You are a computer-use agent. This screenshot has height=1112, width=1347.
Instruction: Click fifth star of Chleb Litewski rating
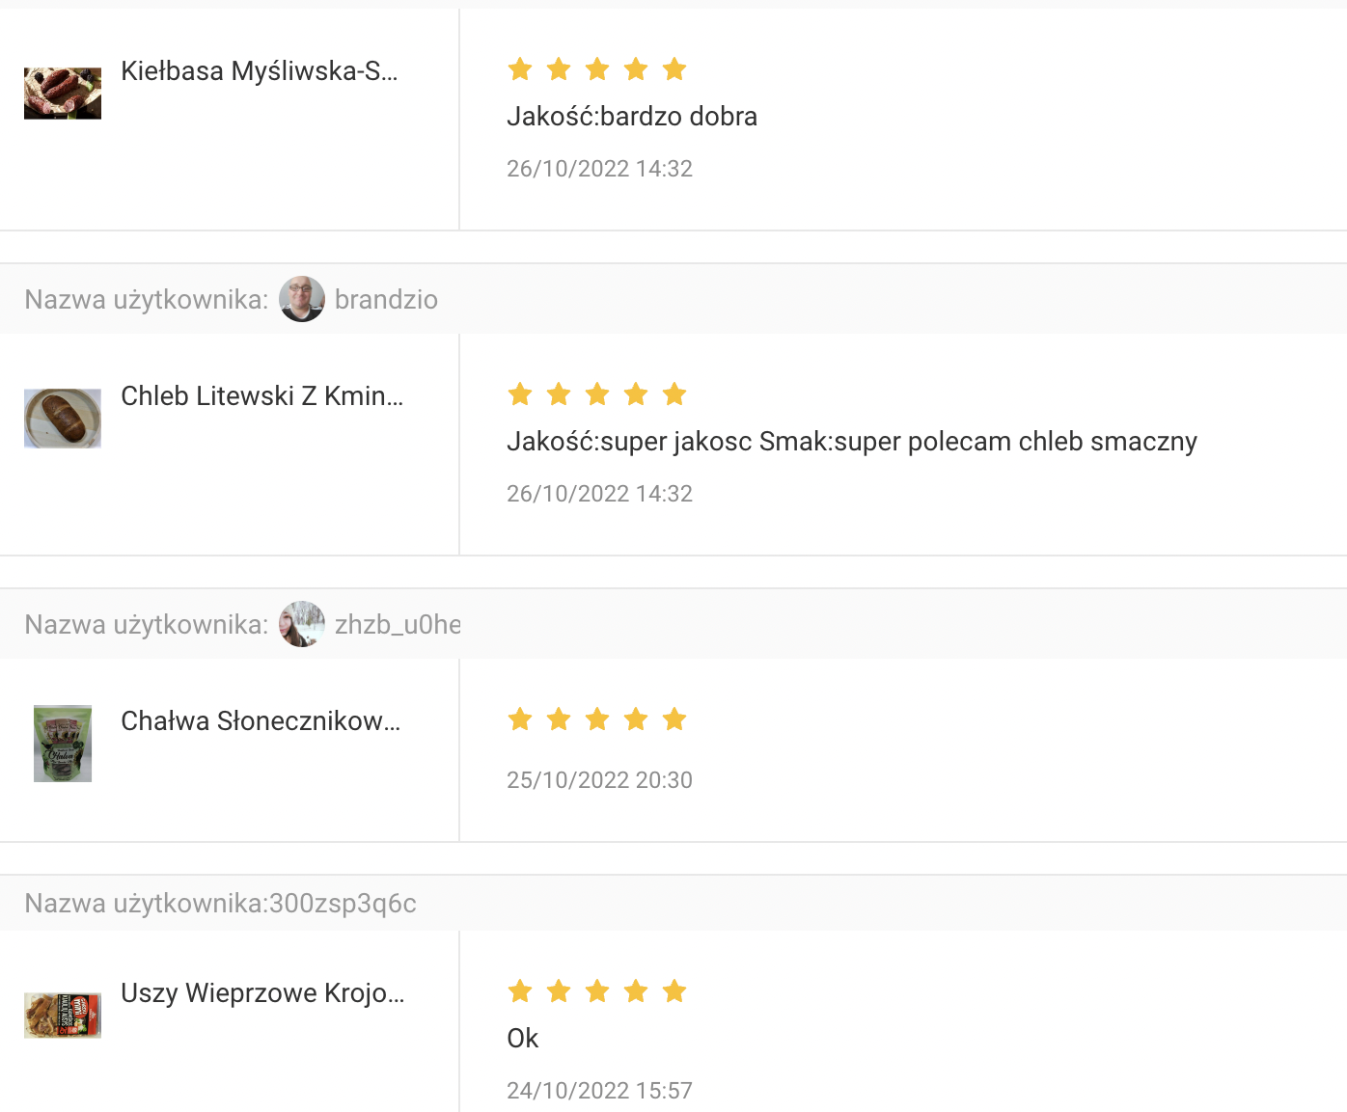tap(674, 393)
